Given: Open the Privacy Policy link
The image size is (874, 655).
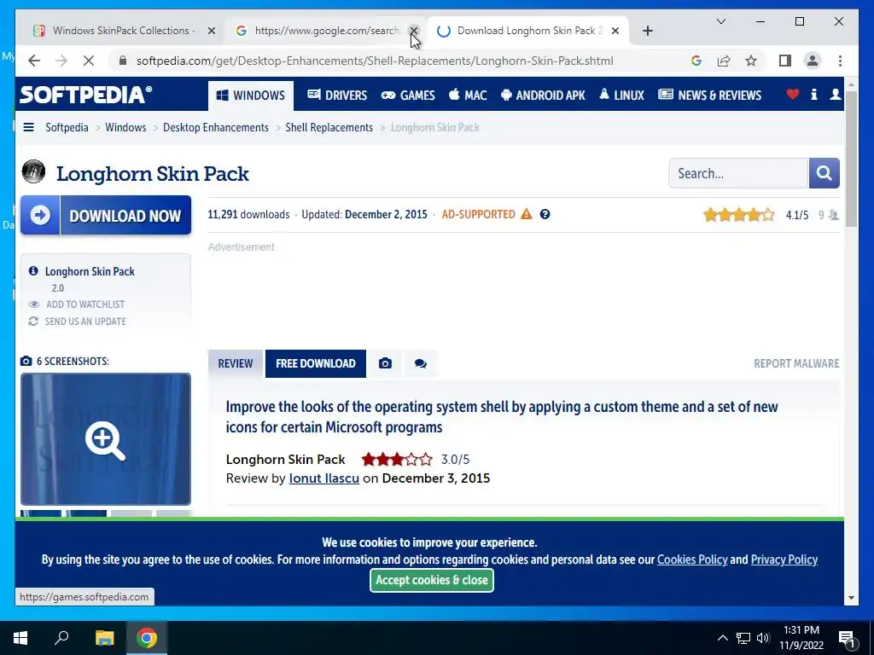Looking at the screenshot, I should (784, 559).
